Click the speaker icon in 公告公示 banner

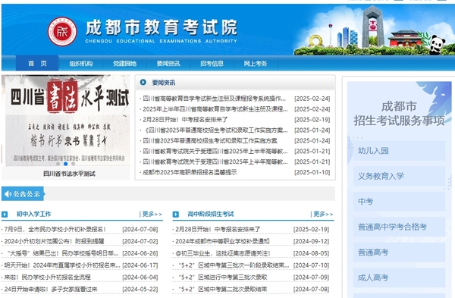(8, 194)
